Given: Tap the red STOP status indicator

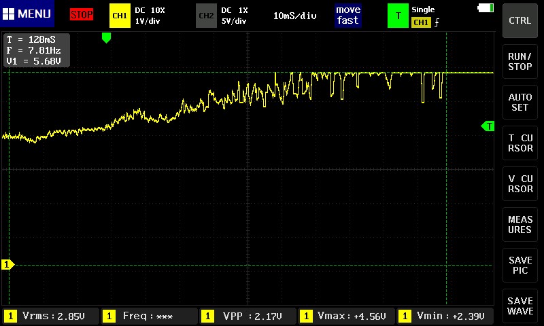Looking at the screenshot, I should tap(82, 14).
